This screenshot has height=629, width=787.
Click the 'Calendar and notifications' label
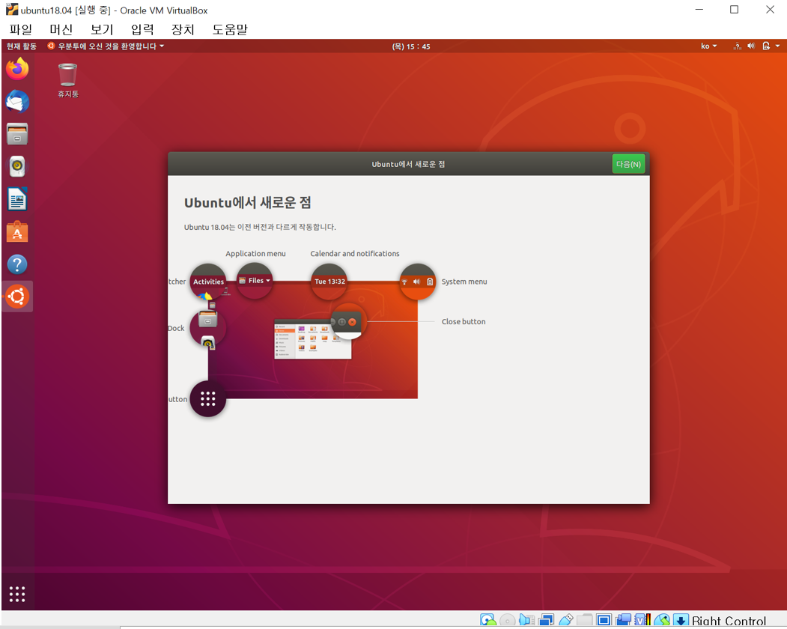click(355, 254)
